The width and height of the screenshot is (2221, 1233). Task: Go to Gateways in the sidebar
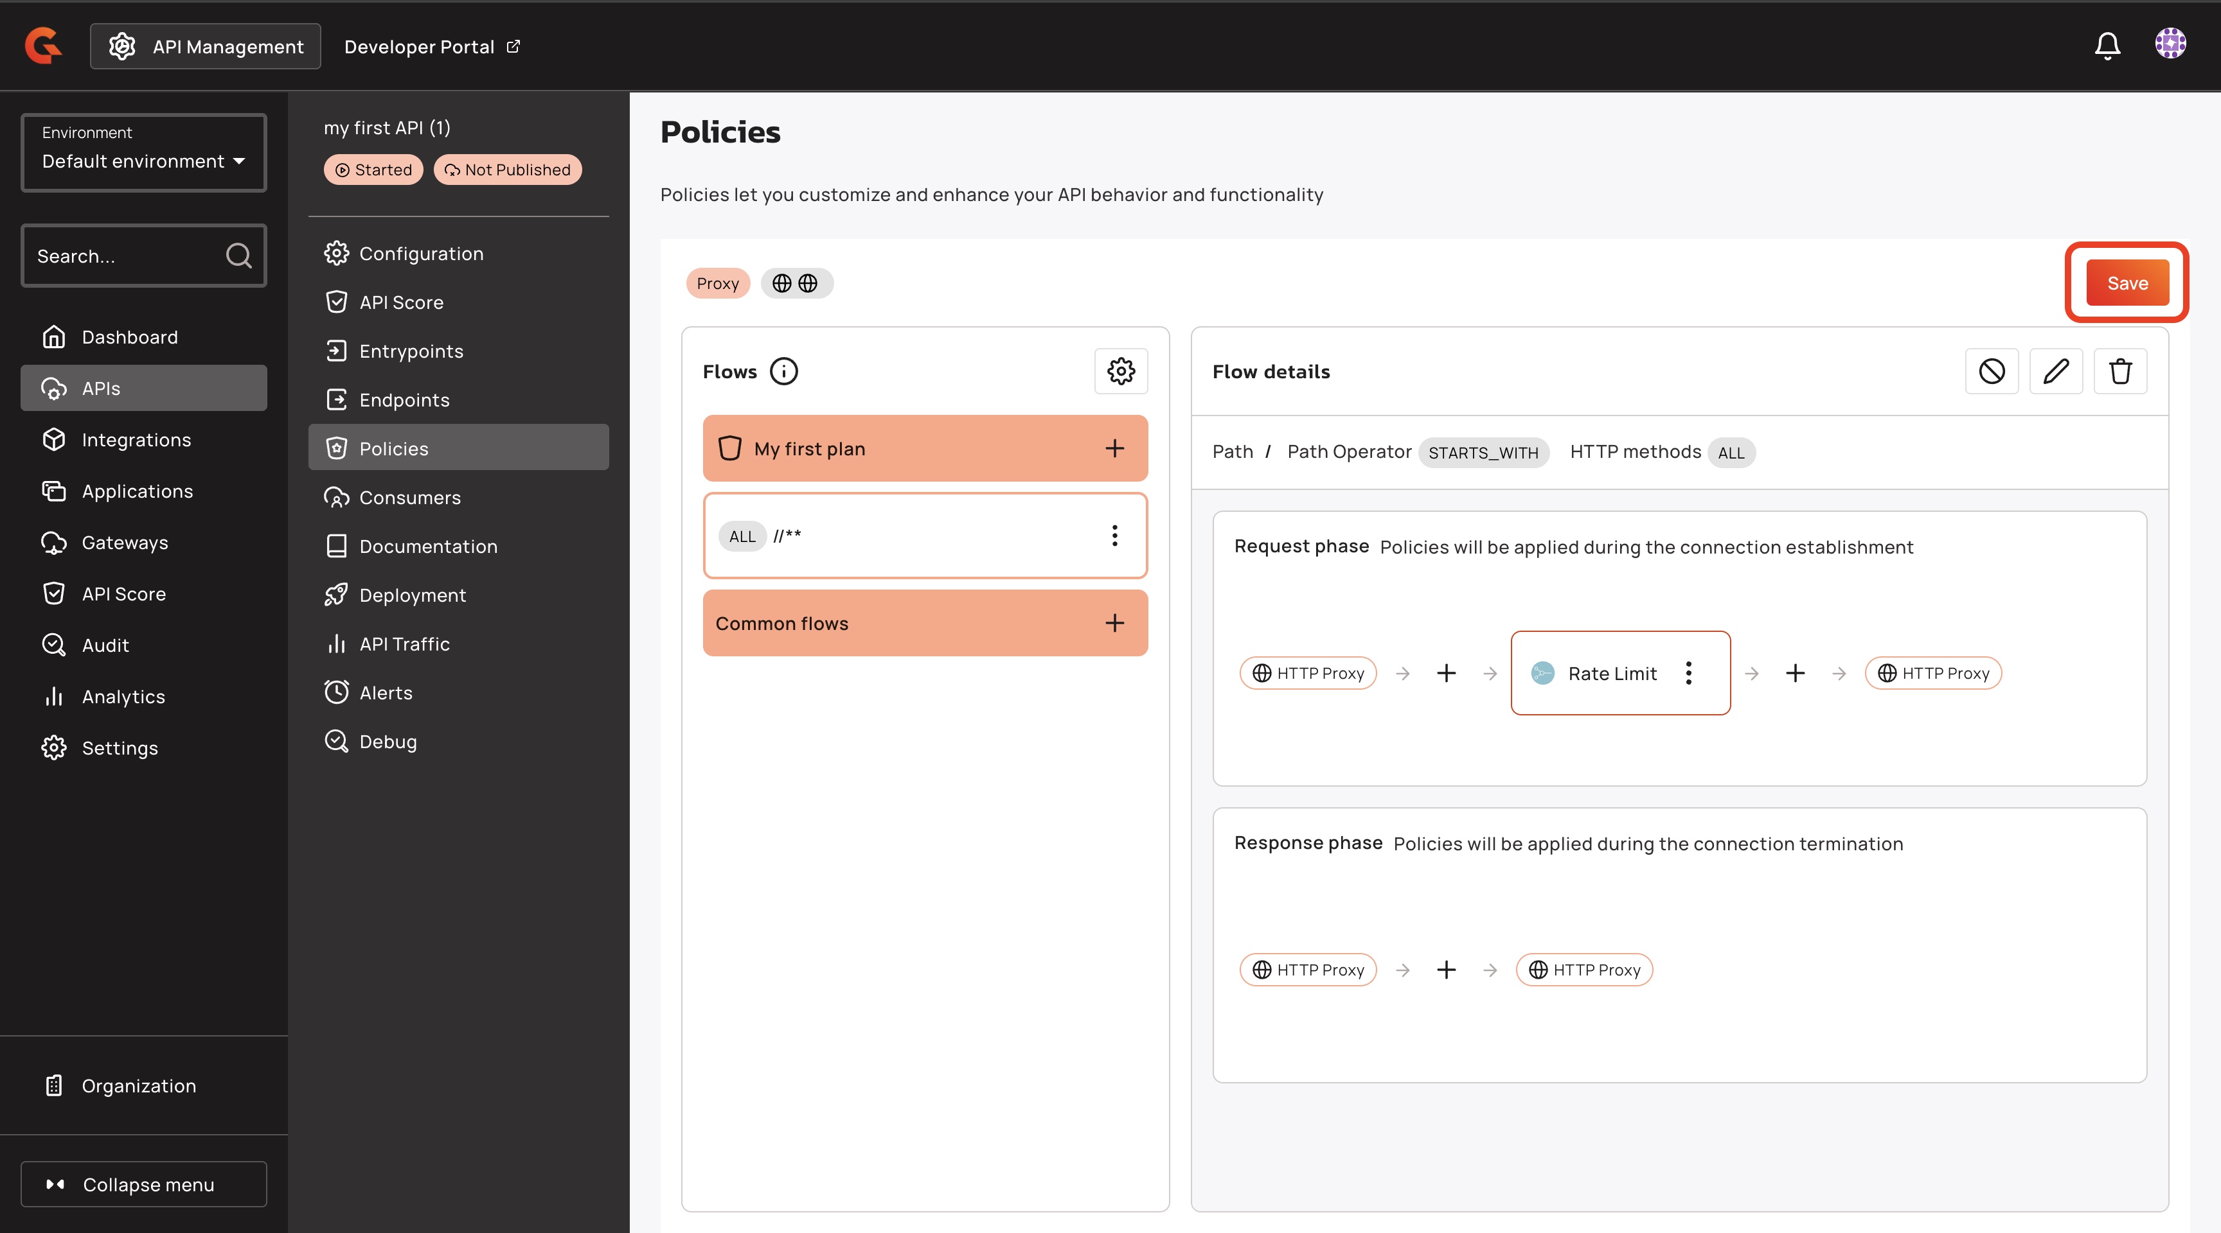tap(125, 542)
